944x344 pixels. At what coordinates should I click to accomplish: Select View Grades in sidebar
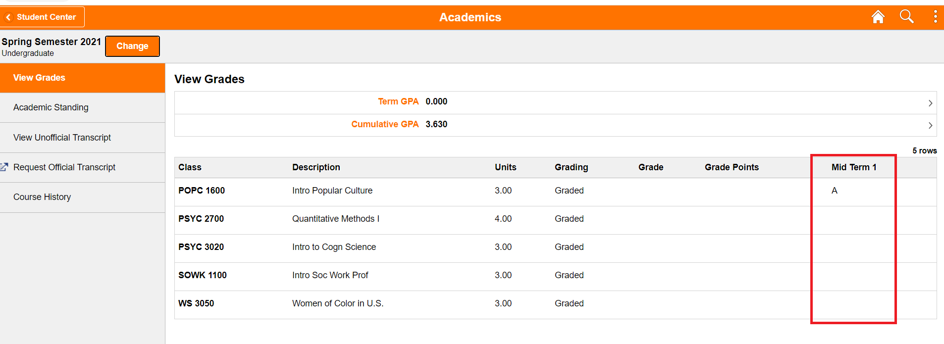39,78
